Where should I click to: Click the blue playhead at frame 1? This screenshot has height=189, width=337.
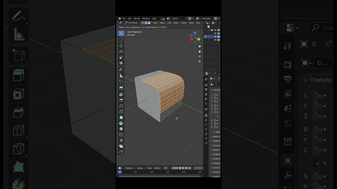click(x=120, y=172)
